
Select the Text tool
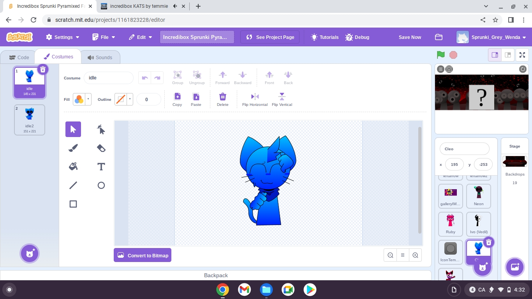pyautogui.click(x=101, y=166)
